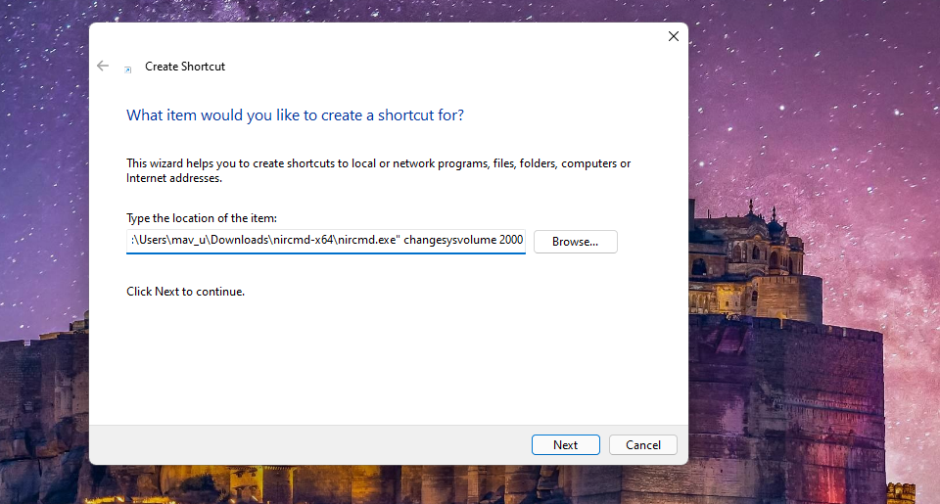Click the 'Click Next to continue' text

coord(185,292)
